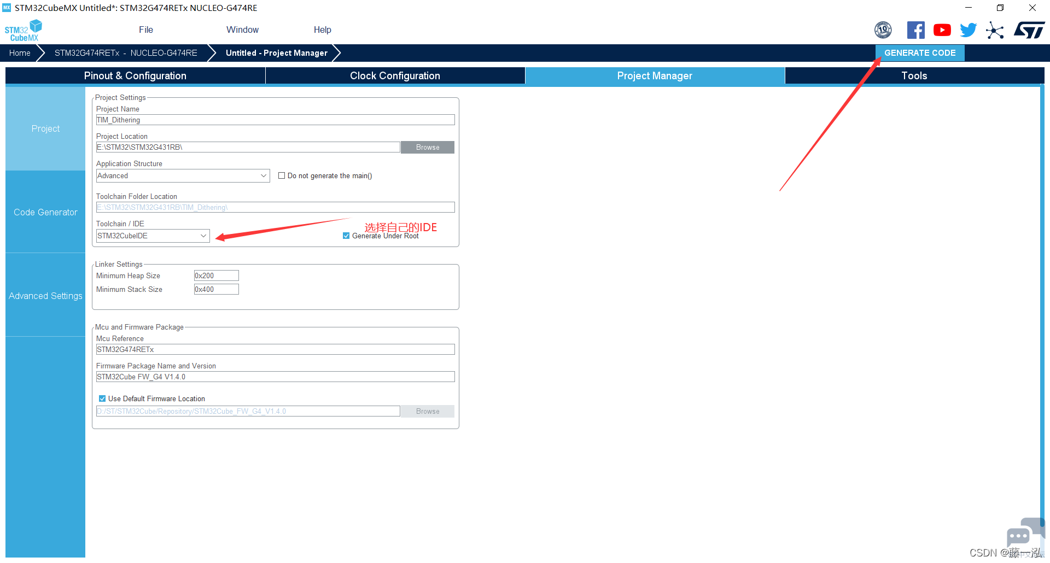The image size is (1050, 563).
Task: Click the Project Settings group label
Action: tap(120, 97)
